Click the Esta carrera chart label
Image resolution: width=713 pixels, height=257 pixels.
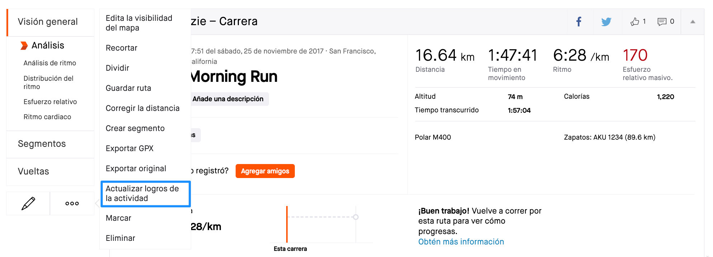[x=291, y=249]
